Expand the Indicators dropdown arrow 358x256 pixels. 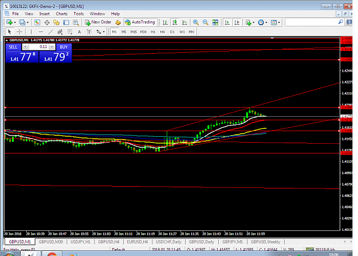pyautogui.click(x=253, y=22)
